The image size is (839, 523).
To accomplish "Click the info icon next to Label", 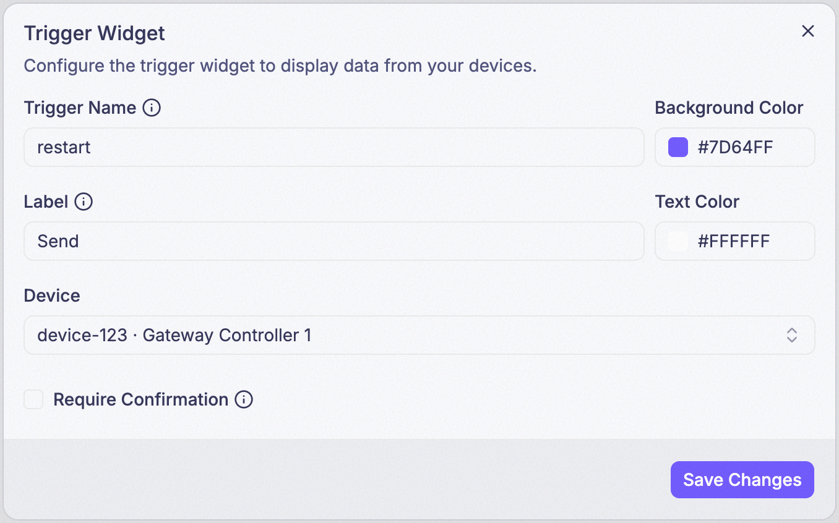I will 84,202.
